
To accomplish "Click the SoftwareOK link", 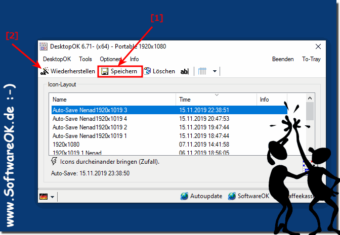I will [253, 196].
